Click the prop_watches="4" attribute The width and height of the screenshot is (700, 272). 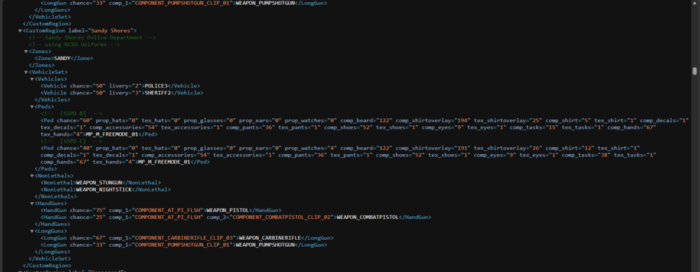(x=310, y=148)
